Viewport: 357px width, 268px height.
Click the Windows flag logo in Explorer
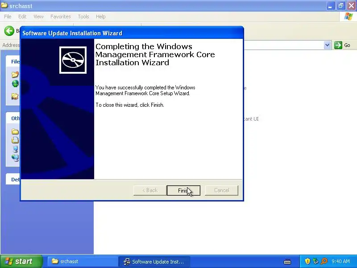coord(349,17)
